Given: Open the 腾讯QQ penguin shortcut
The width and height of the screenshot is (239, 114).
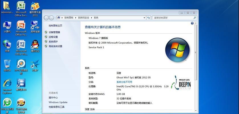Looking at the screenshot, I should (x=35, y=46).
